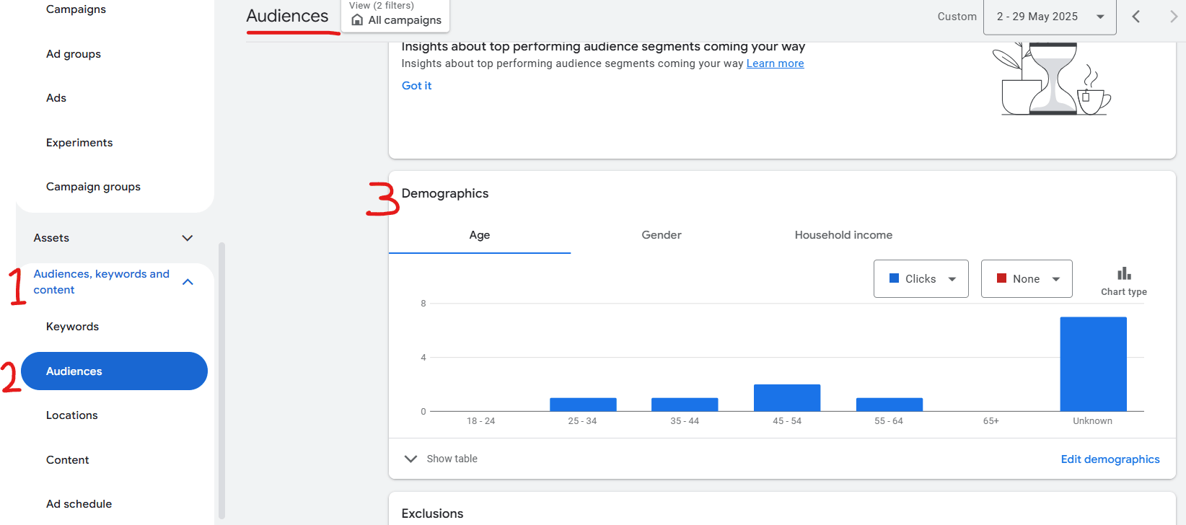Go to the previous date range arrow

1136,17
